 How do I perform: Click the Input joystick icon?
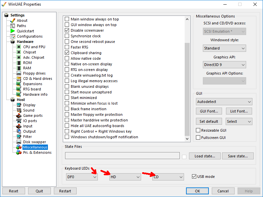coord(19,126)
